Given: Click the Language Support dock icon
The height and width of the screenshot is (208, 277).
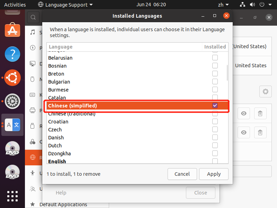Looking at the screenshot, I should click(12, 125).
